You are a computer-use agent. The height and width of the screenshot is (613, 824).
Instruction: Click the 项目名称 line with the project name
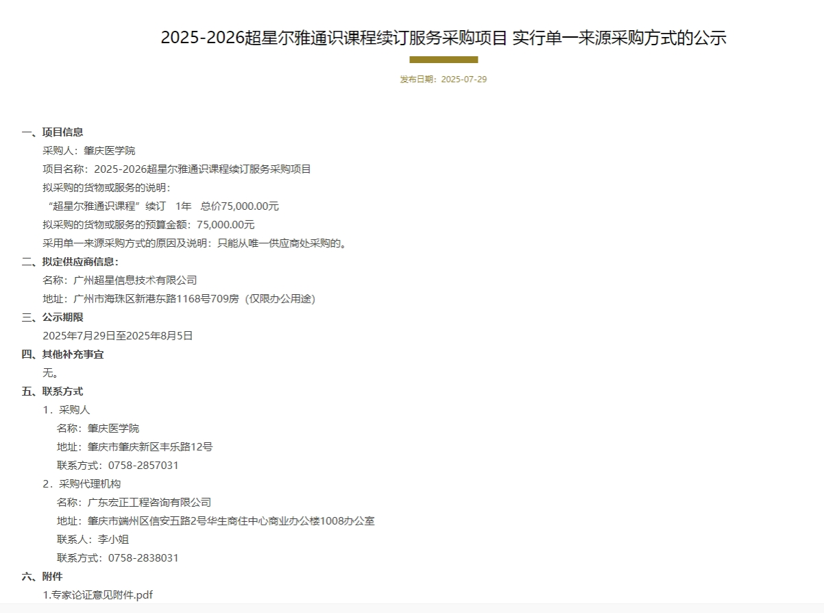(177, 169)
